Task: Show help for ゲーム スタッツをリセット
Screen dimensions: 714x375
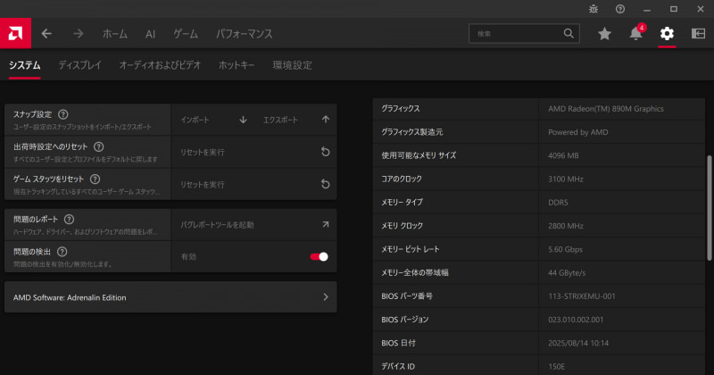Action: tap(95, 179)
